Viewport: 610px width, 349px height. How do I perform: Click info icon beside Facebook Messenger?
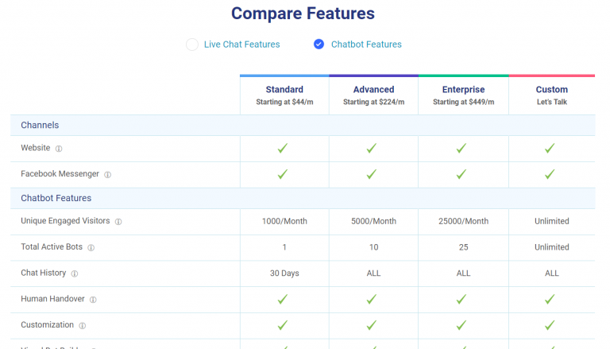108,175
